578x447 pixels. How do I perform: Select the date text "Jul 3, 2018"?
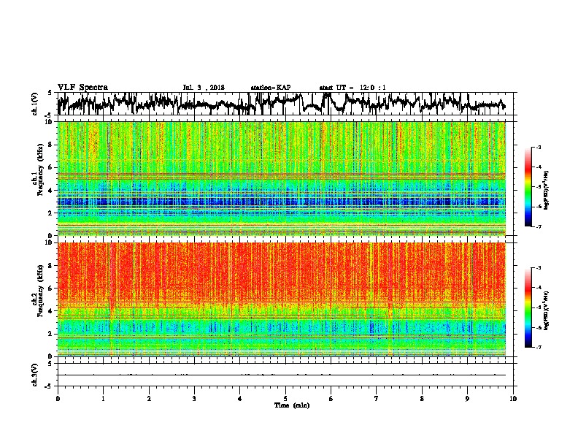(204, 88)
